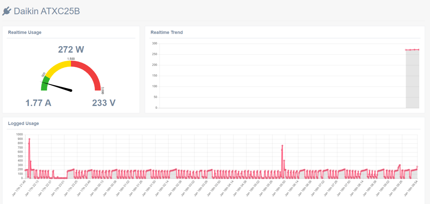Select the Logged Usage panel heading

23,123
